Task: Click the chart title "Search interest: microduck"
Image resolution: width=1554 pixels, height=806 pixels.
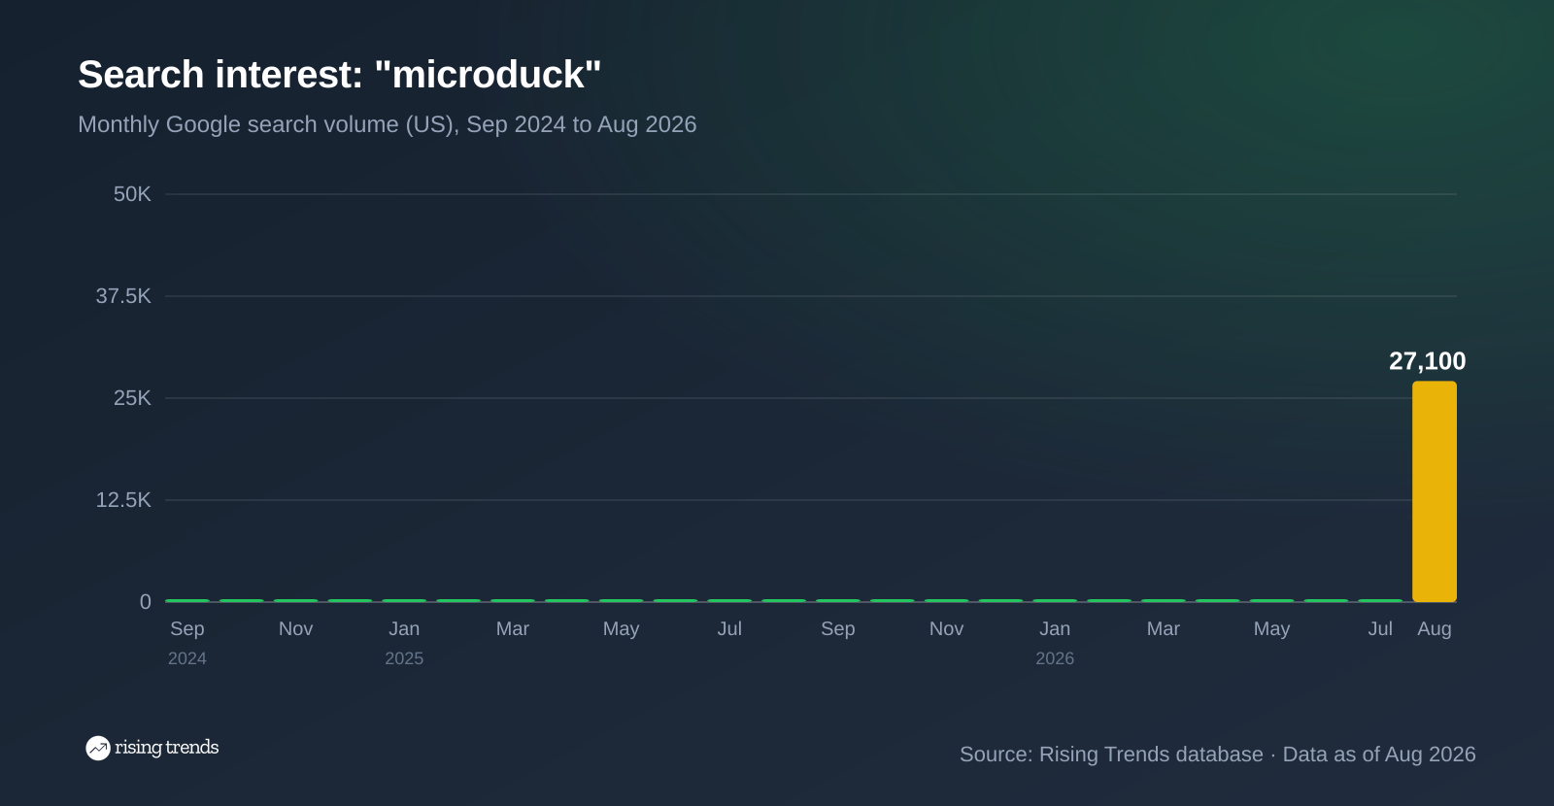Action: tap(339, 75)
